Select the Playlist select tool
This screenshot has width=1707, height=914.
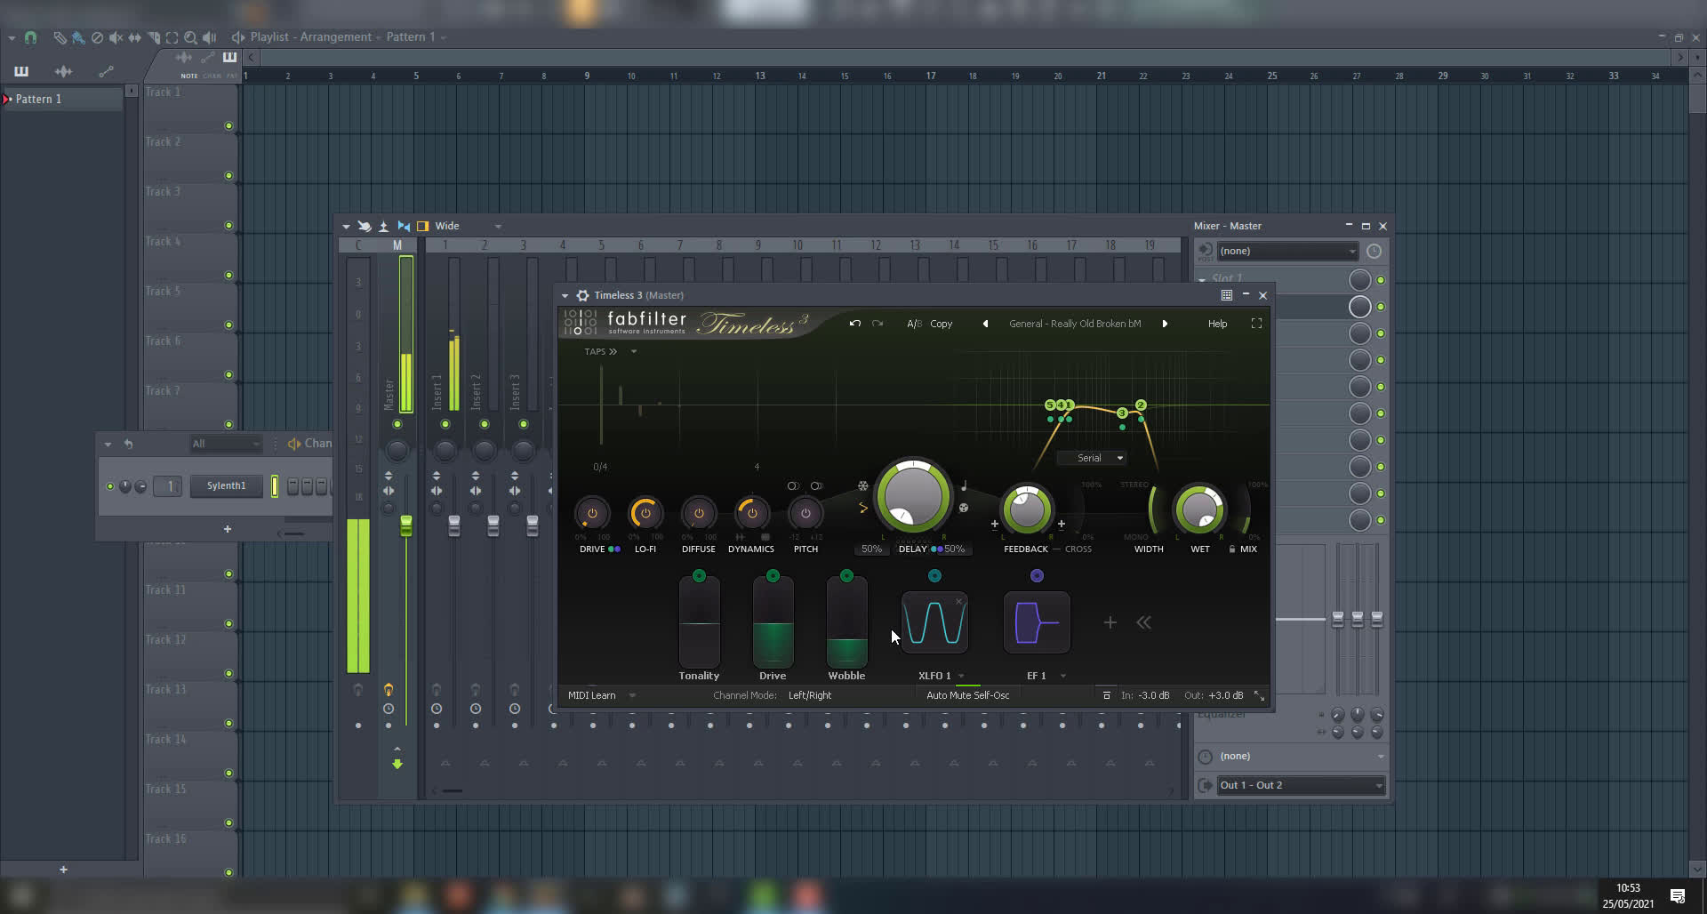click(x=172, y=37)
